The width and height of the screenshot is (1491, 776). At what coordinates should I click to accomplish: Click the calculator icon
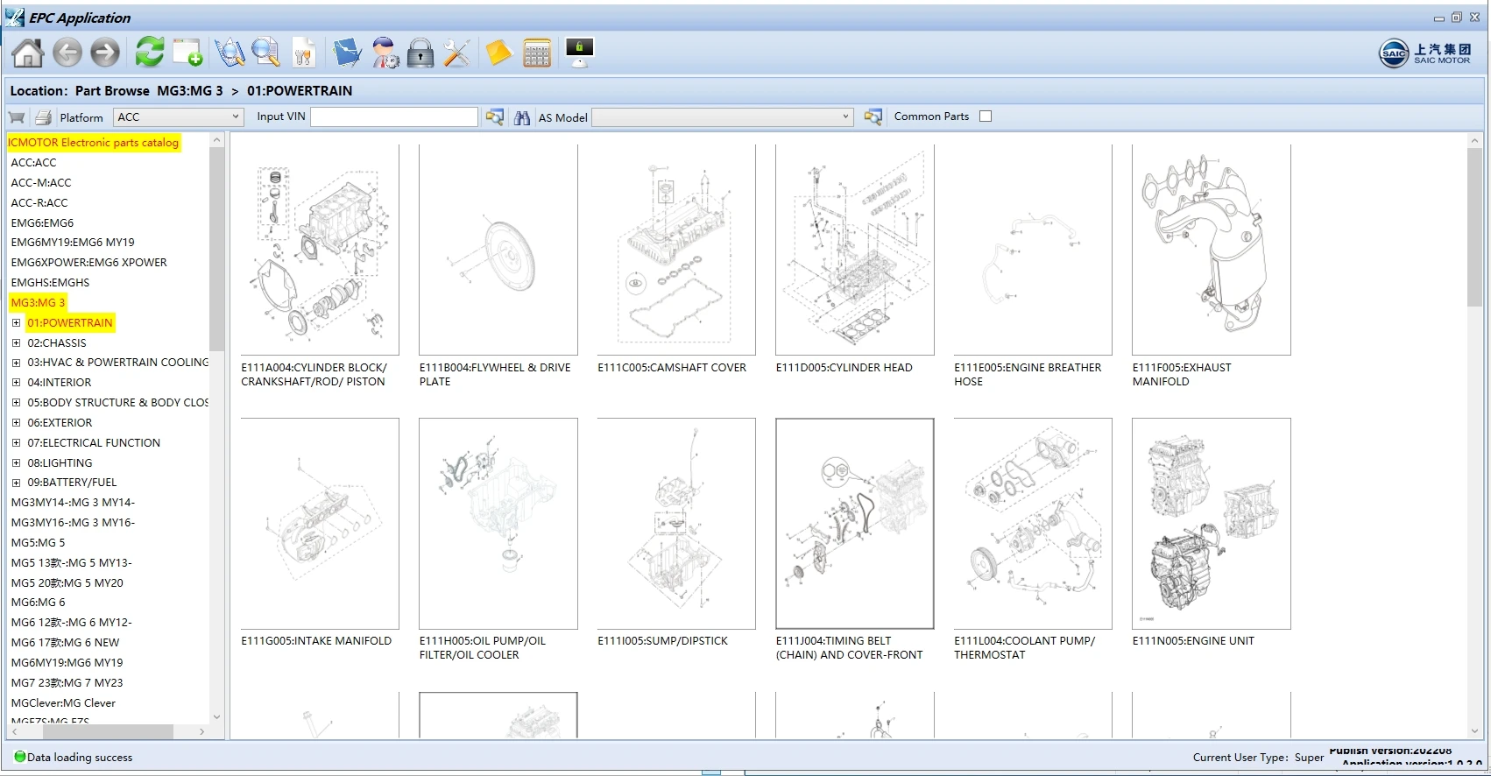(536, 53)
